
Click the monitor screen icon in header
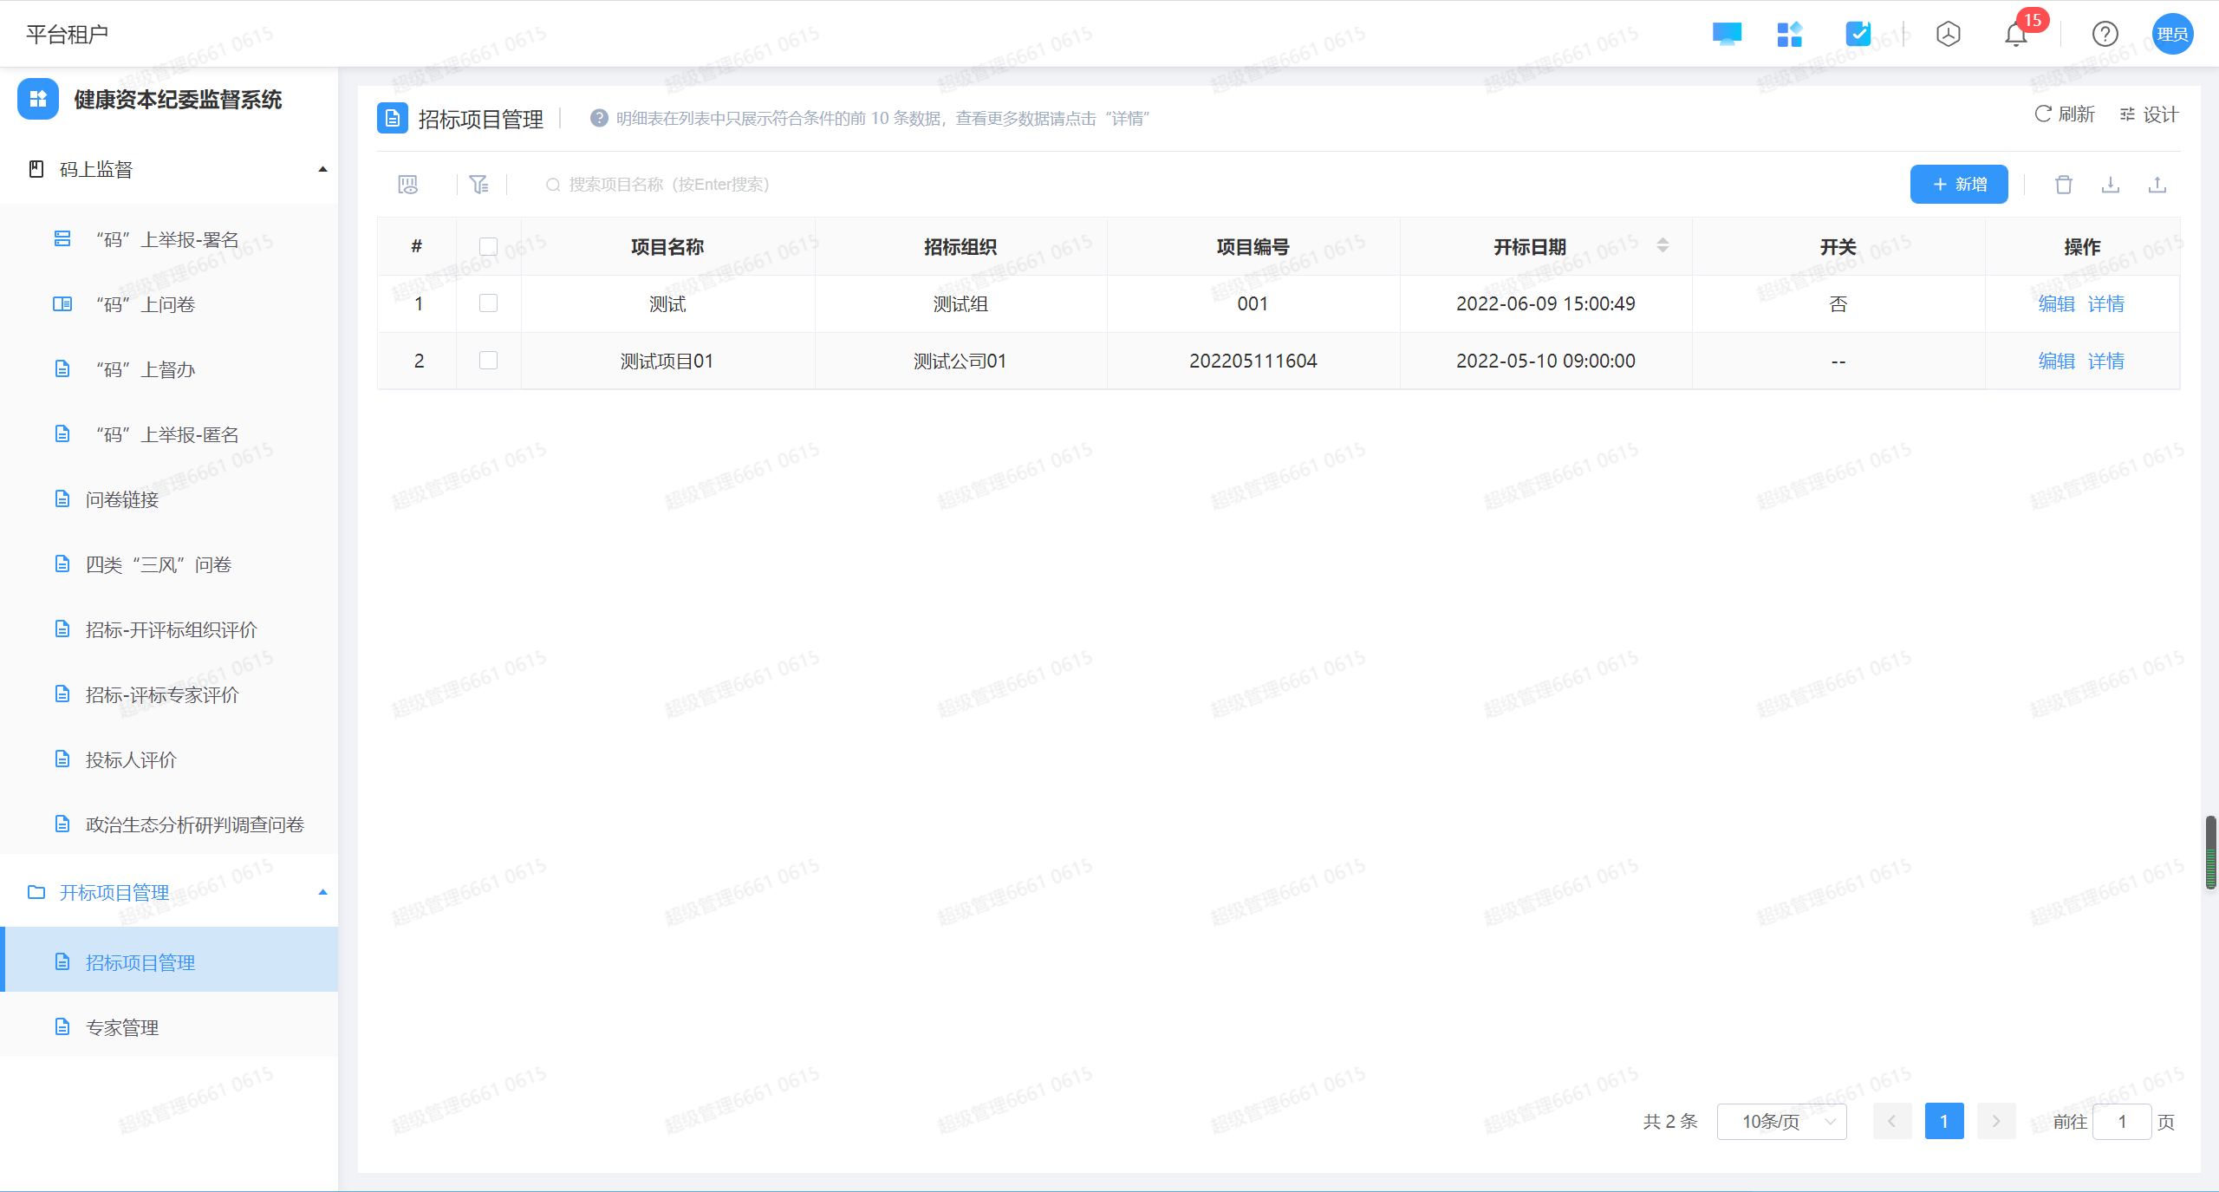tap(1726, 35)
